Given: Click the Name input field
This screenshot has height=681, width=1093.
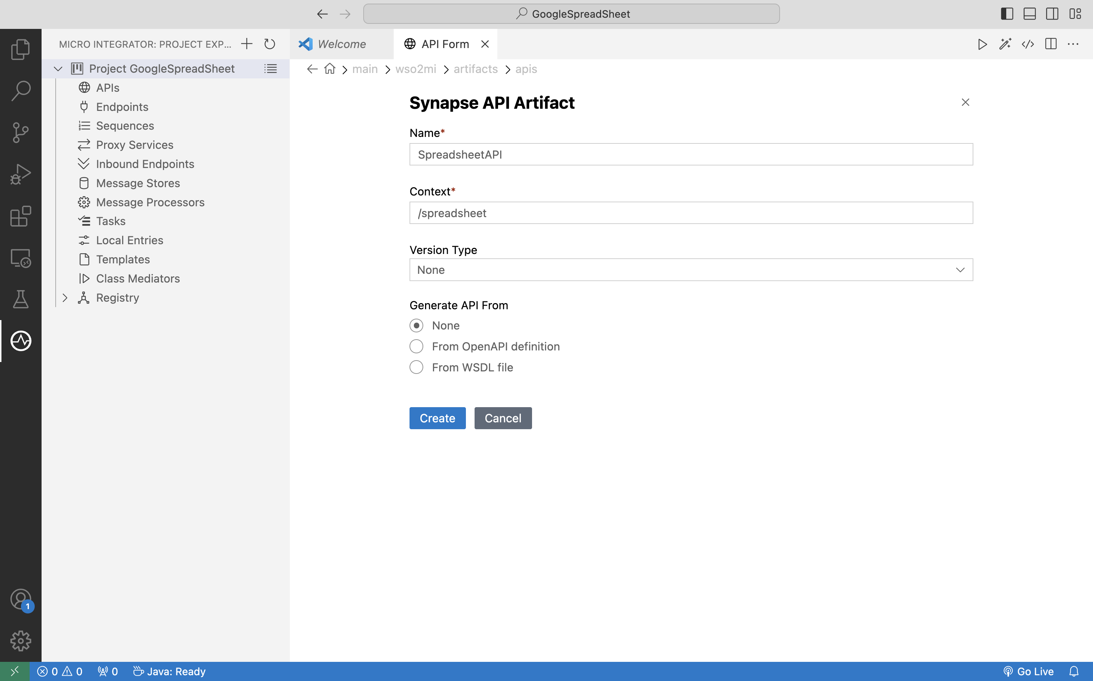Looking at the screenshot, I should tap(691, 155).
